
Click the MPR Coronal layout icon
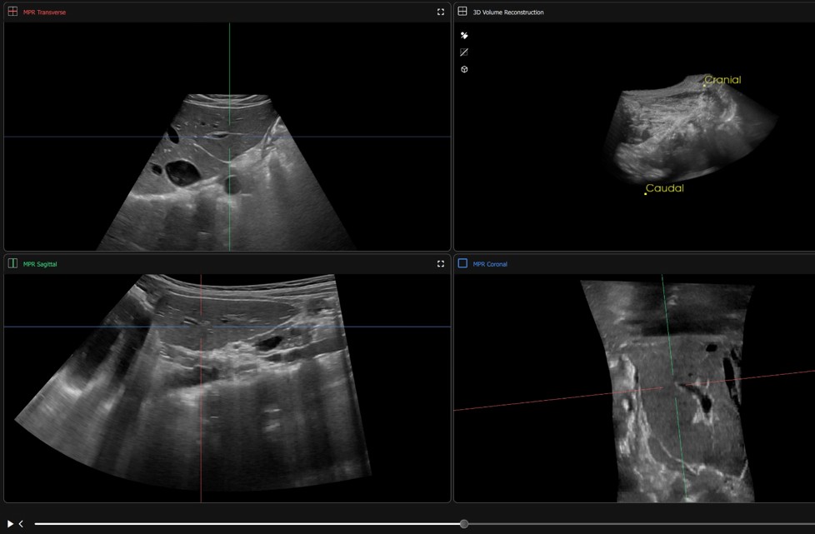click(x=462, y=263)
